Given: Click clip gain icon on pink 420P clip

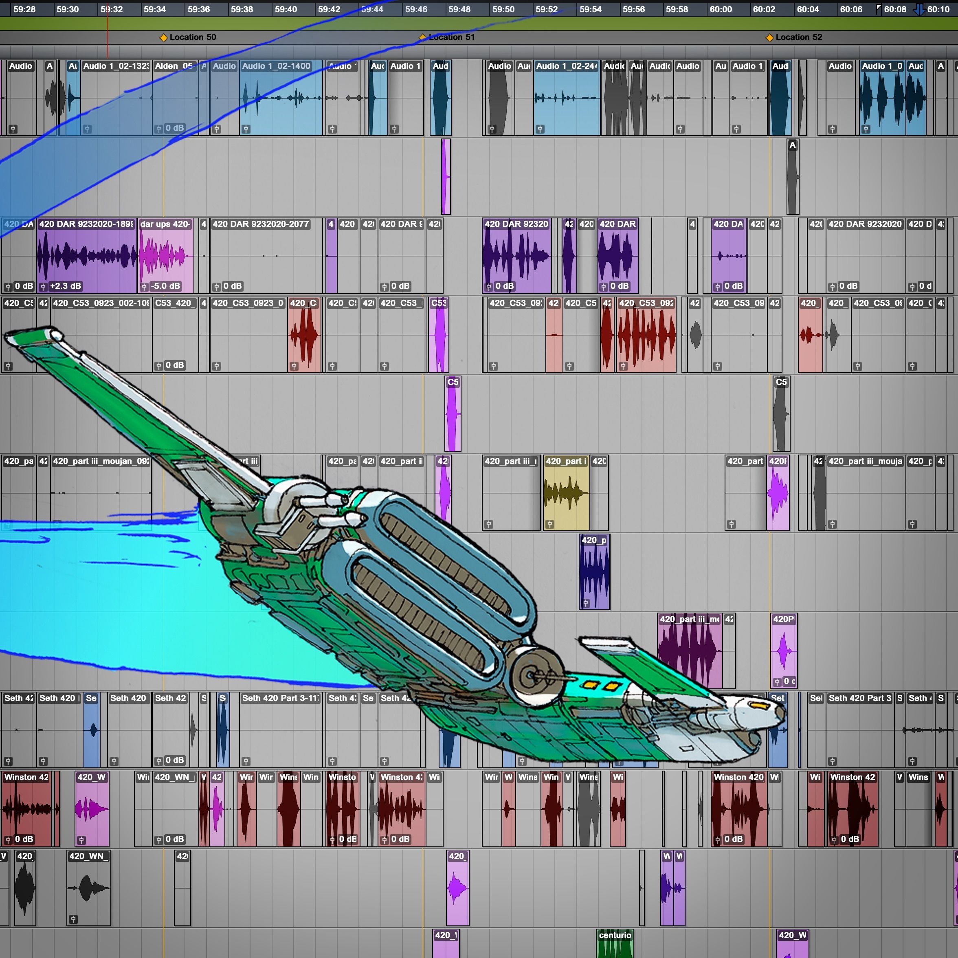Looking at the screenshot, I should pyautogui.click(x=777, y=682).
